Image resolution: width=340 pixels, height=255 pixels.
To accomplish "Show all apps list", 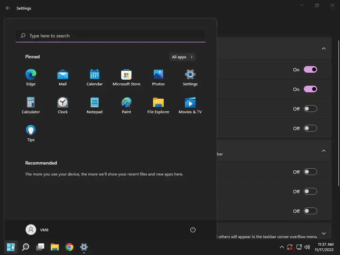I will 182,57.
